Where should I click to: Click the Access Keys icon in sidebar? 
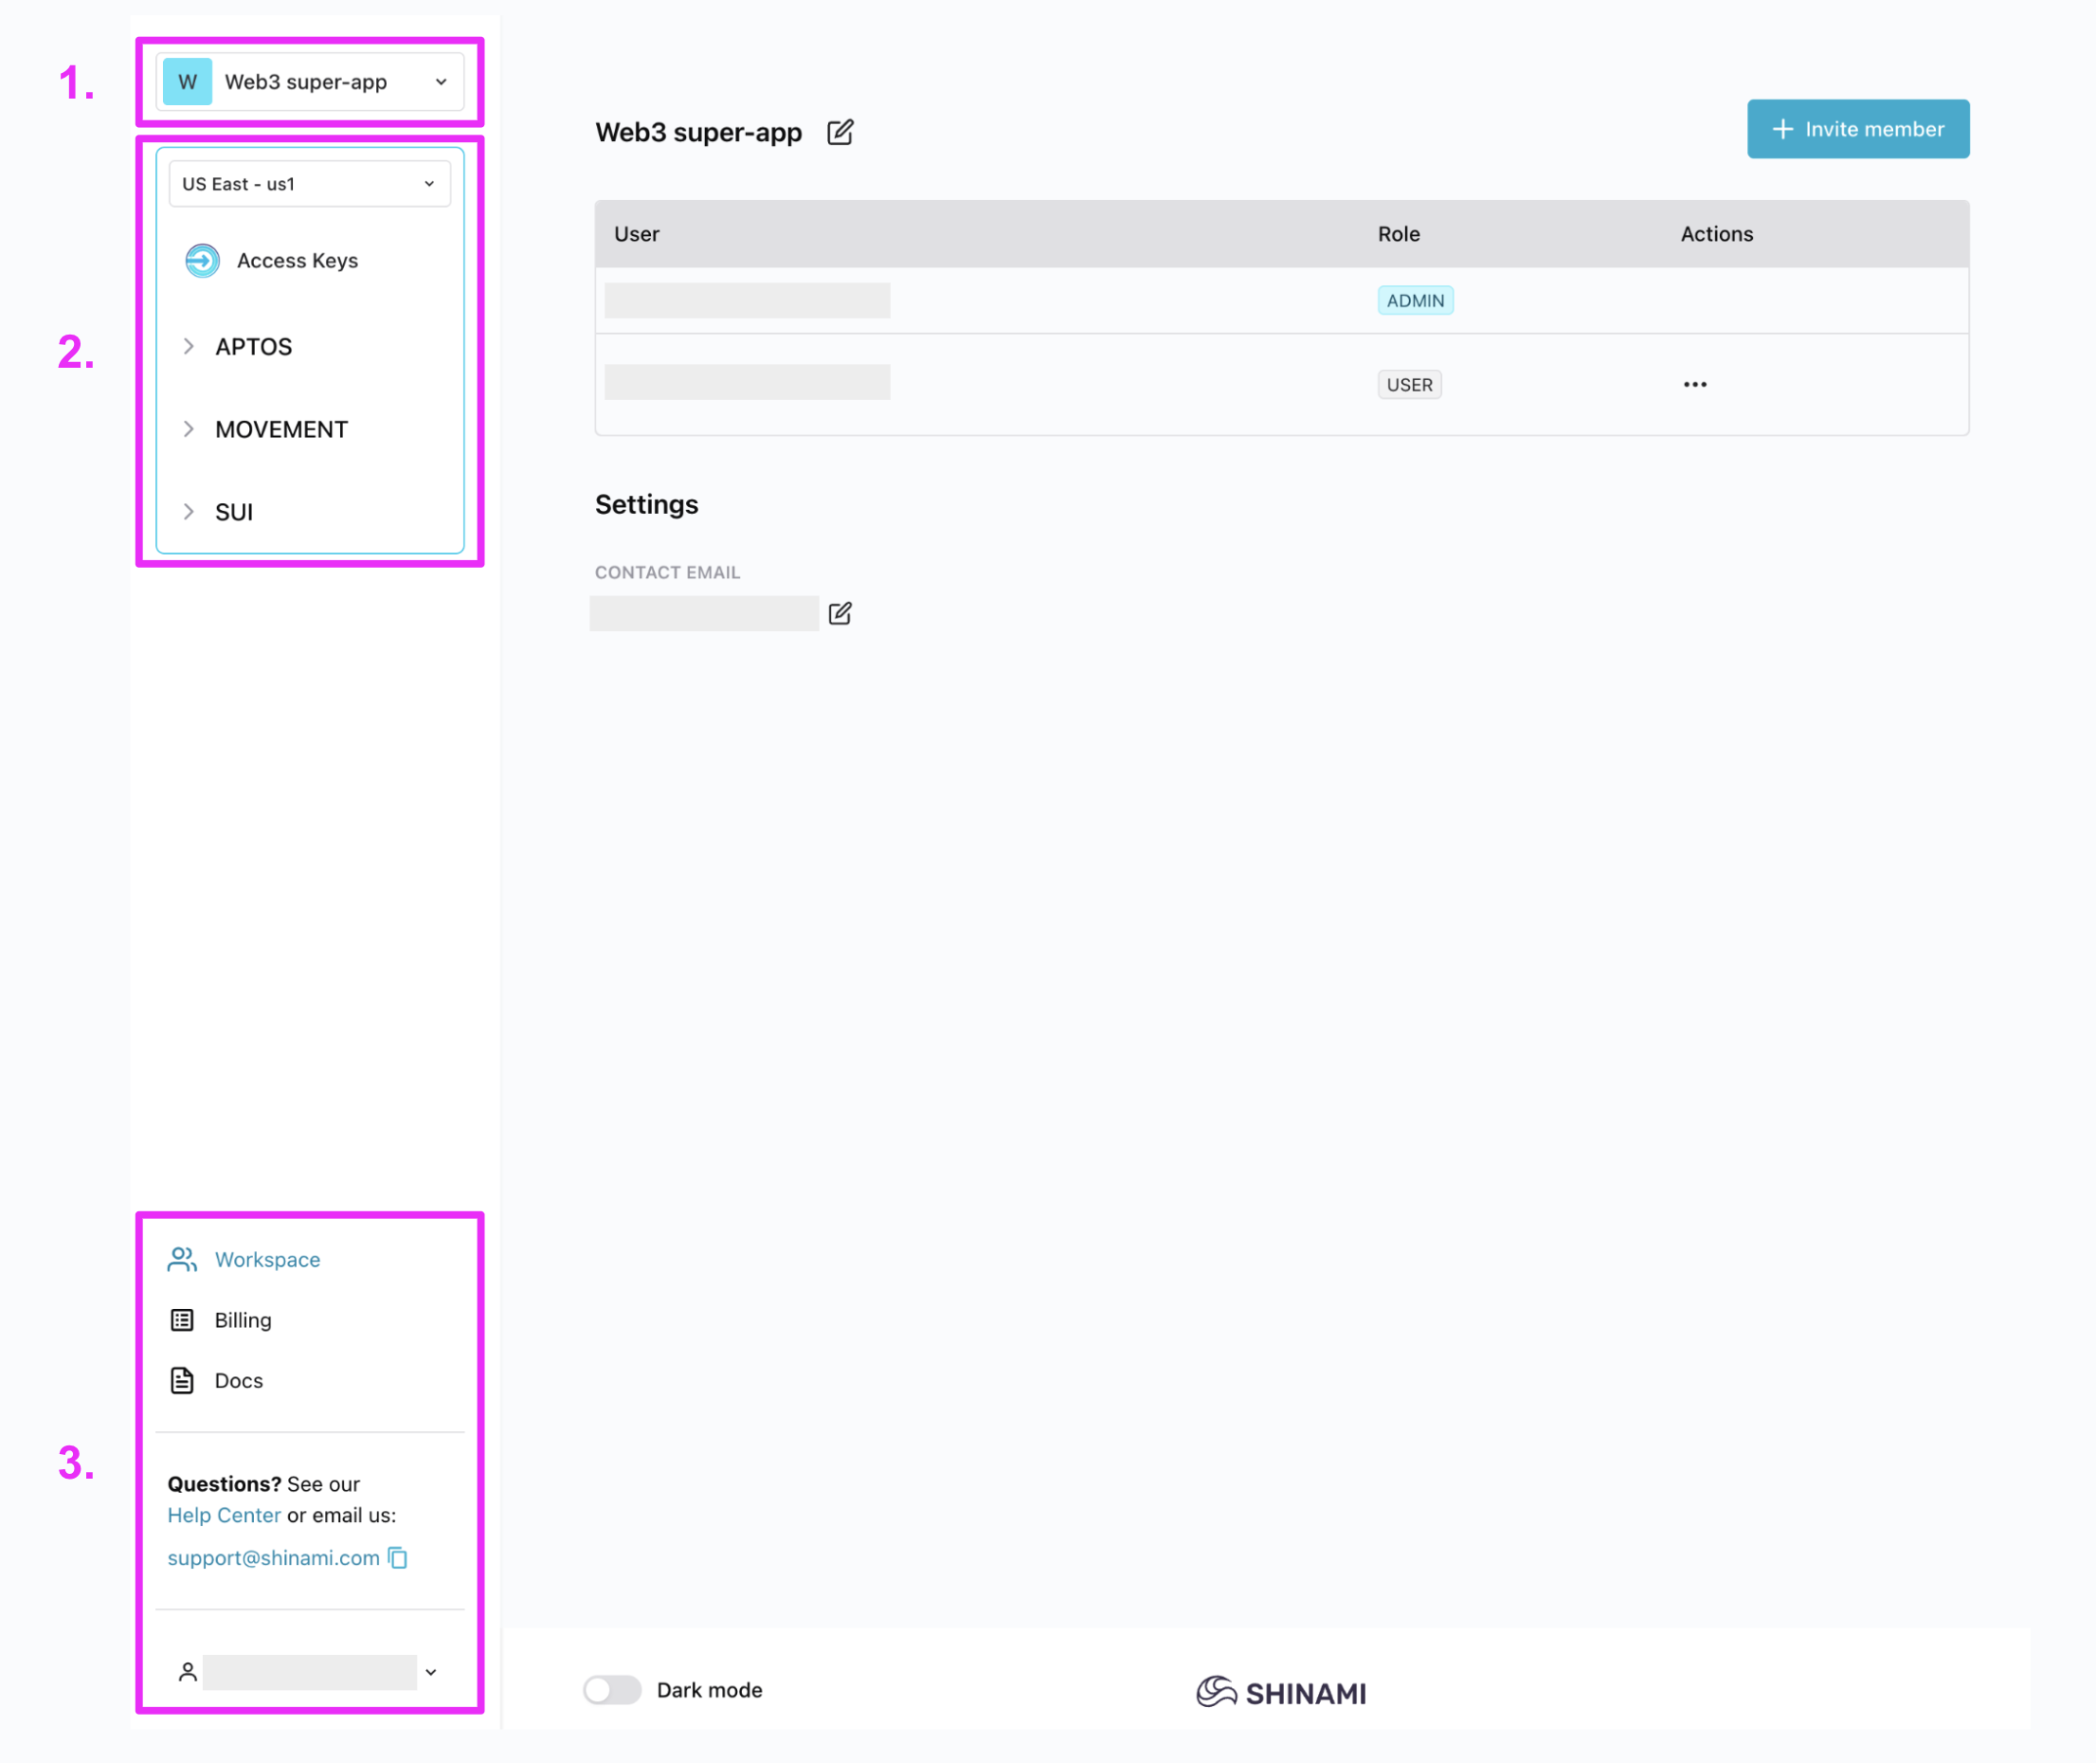click(203, 261)
